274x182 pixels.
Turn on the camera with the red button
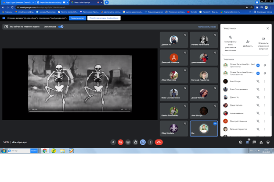(120, 142)
